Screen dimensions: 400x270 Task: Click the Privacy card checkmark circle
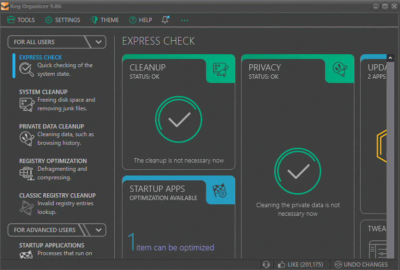298,171
